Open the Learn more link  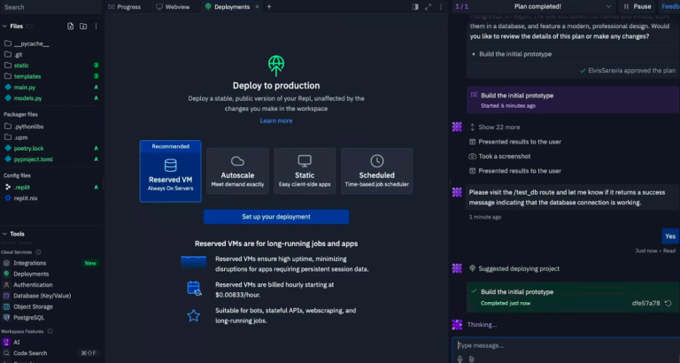click(x=275, y=120)
